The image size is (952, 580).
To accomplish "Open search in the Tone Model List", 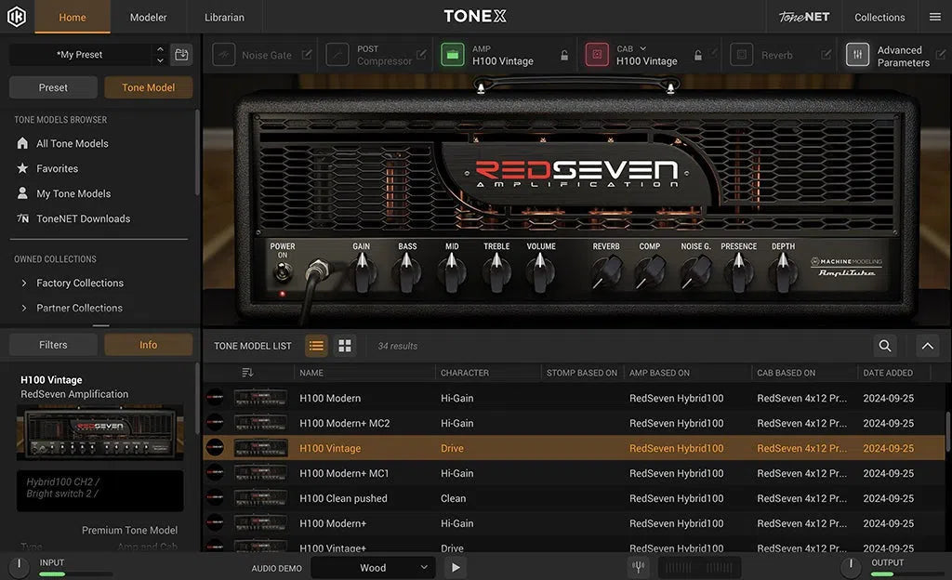I will point(884,345).
